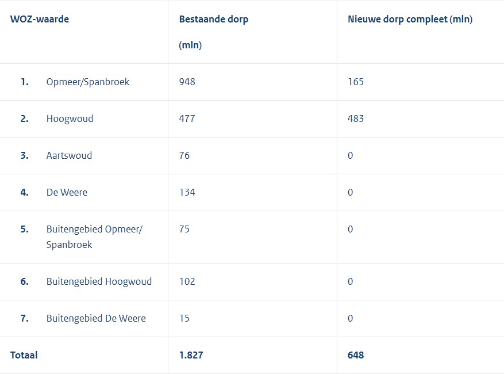Click the value 134 for De Weere
The width and height of the screenshot is (504, 374).
point(187,193)
